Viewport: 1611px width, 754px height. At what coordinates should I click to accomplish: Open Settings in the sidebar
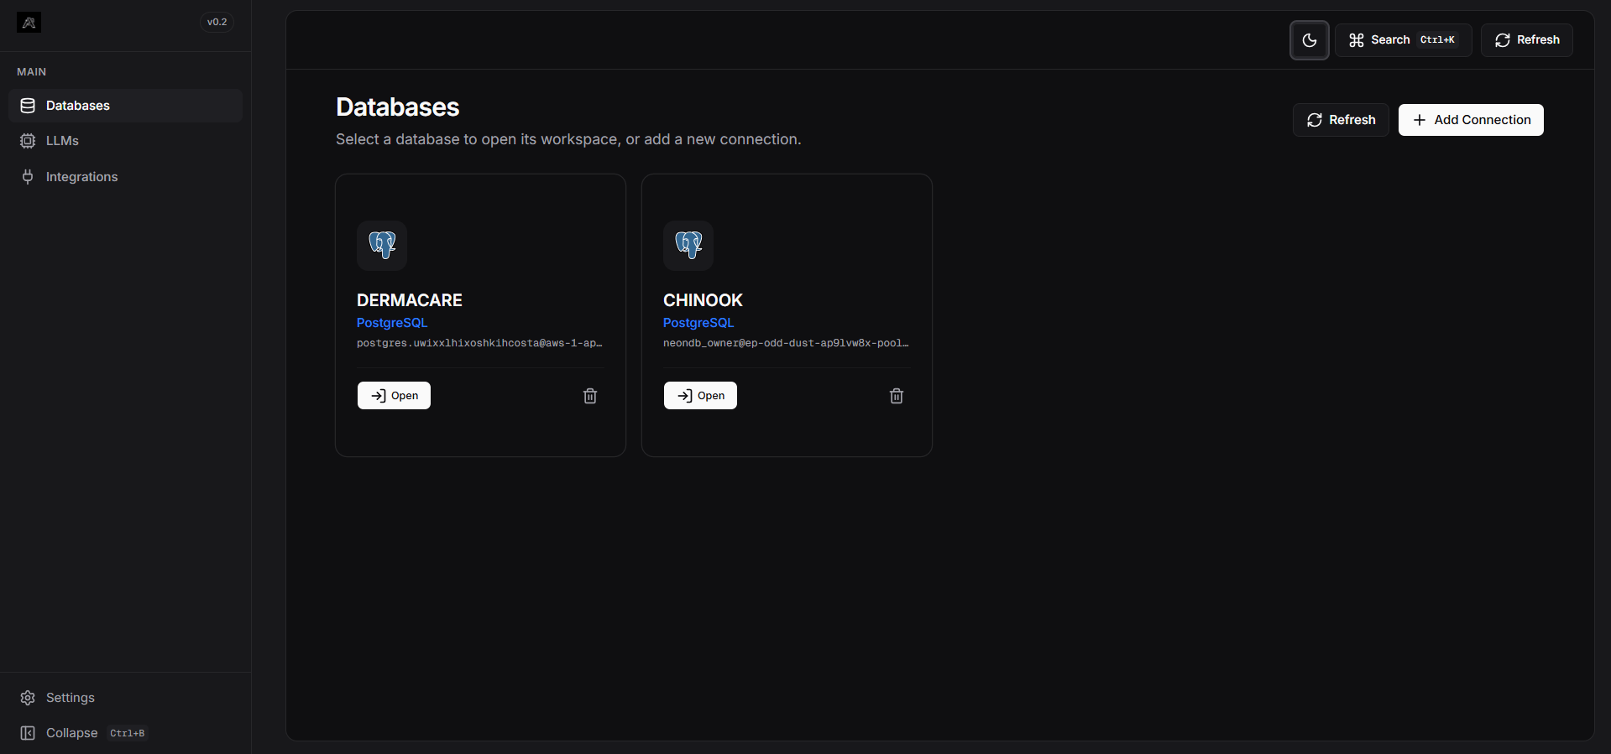tap(126, 698)
